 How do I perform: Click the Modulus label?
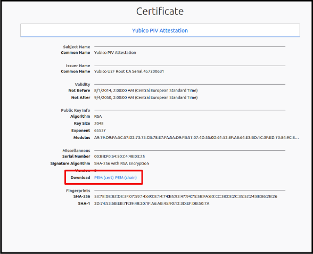click(x=81, y=137)
